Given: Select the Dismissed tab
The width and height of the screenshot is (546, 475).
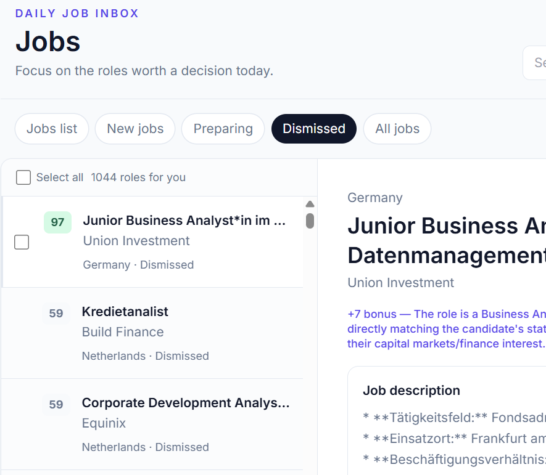Looking at the screenshot, I should (314, 129).
